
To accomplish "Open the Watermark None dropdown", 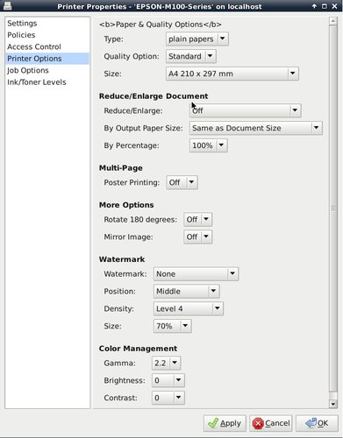I will (x=196, y=274).
